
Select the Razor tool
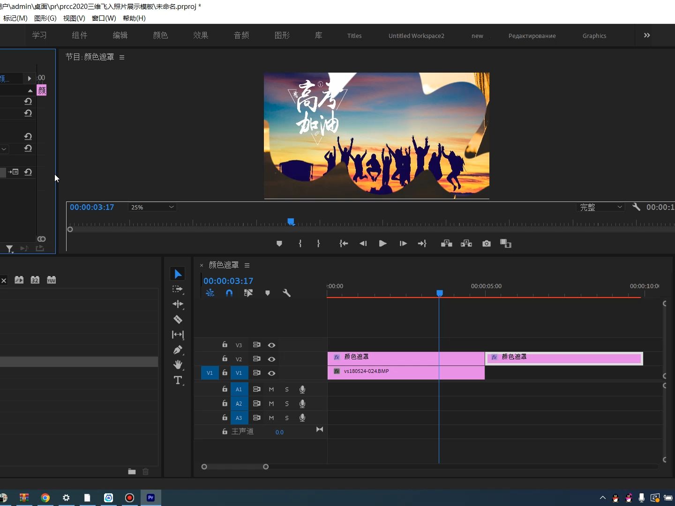pos(178,320)
